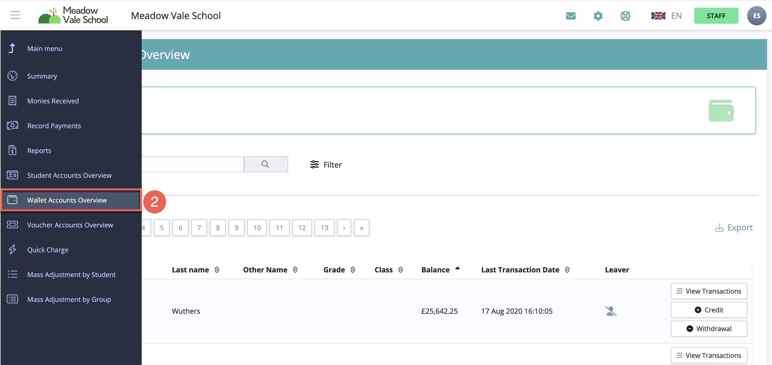
Task: Go to page 8
Action: 218,227
